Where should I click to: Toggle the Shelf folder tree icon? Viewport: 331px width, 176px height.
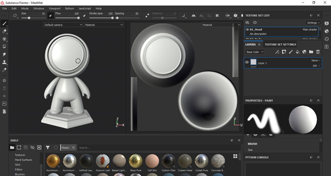pyautogui.click(x=12, y=148)
